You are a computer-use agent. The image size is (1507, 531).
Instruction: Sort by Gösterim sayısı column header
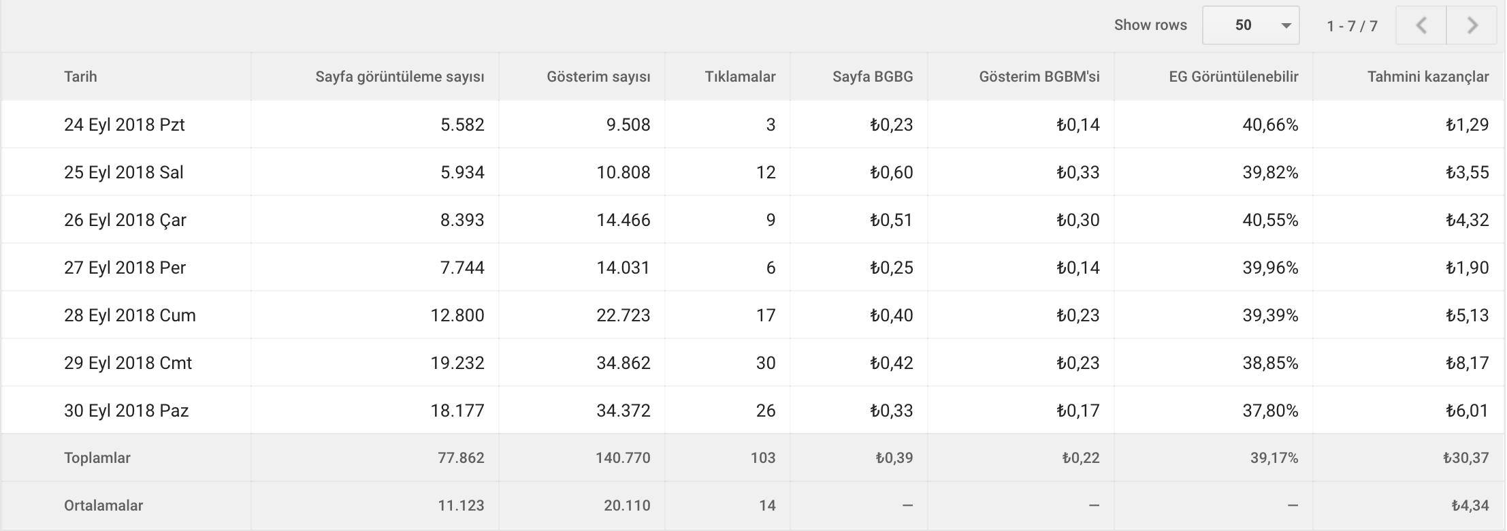(x=598, y=77)
